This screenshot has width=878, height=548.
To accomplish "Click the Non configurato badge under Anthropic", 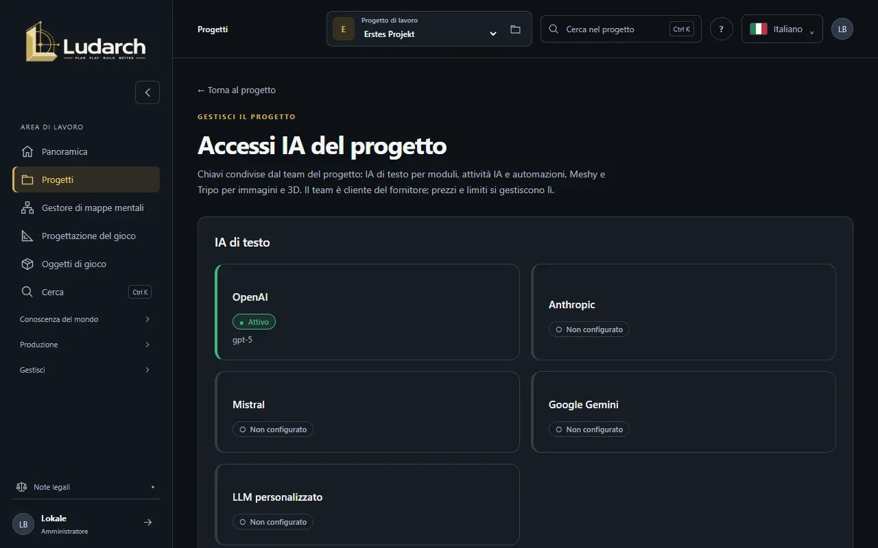I will click(x=589, y=329).
